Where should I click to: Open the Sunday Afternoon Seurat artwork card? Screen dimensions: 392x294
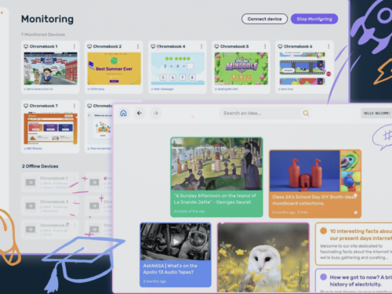[x=216, y=177]
